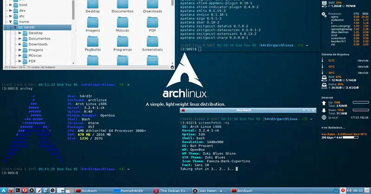371x194 pixels.
Task: Expand the boot folder in the tree
Action: pos(10,5)
